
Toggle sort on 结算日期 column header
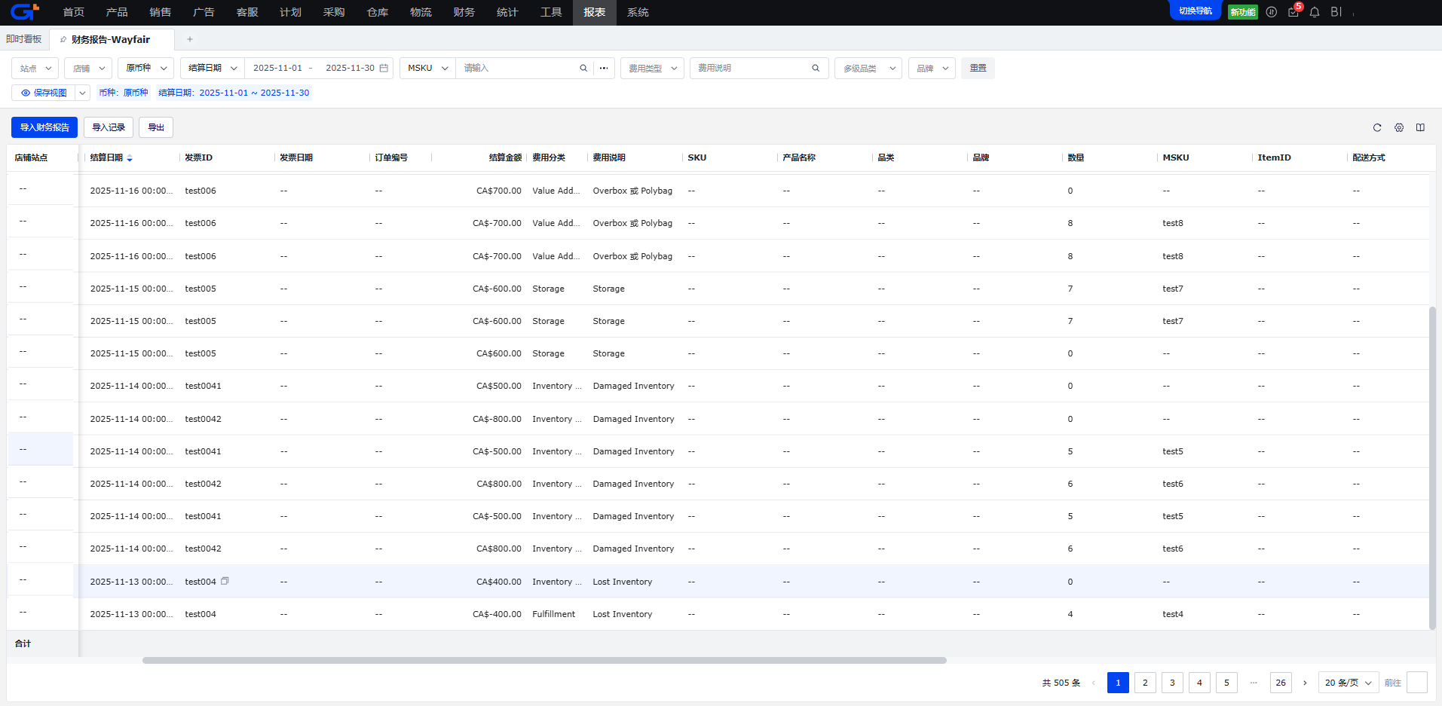130,158
